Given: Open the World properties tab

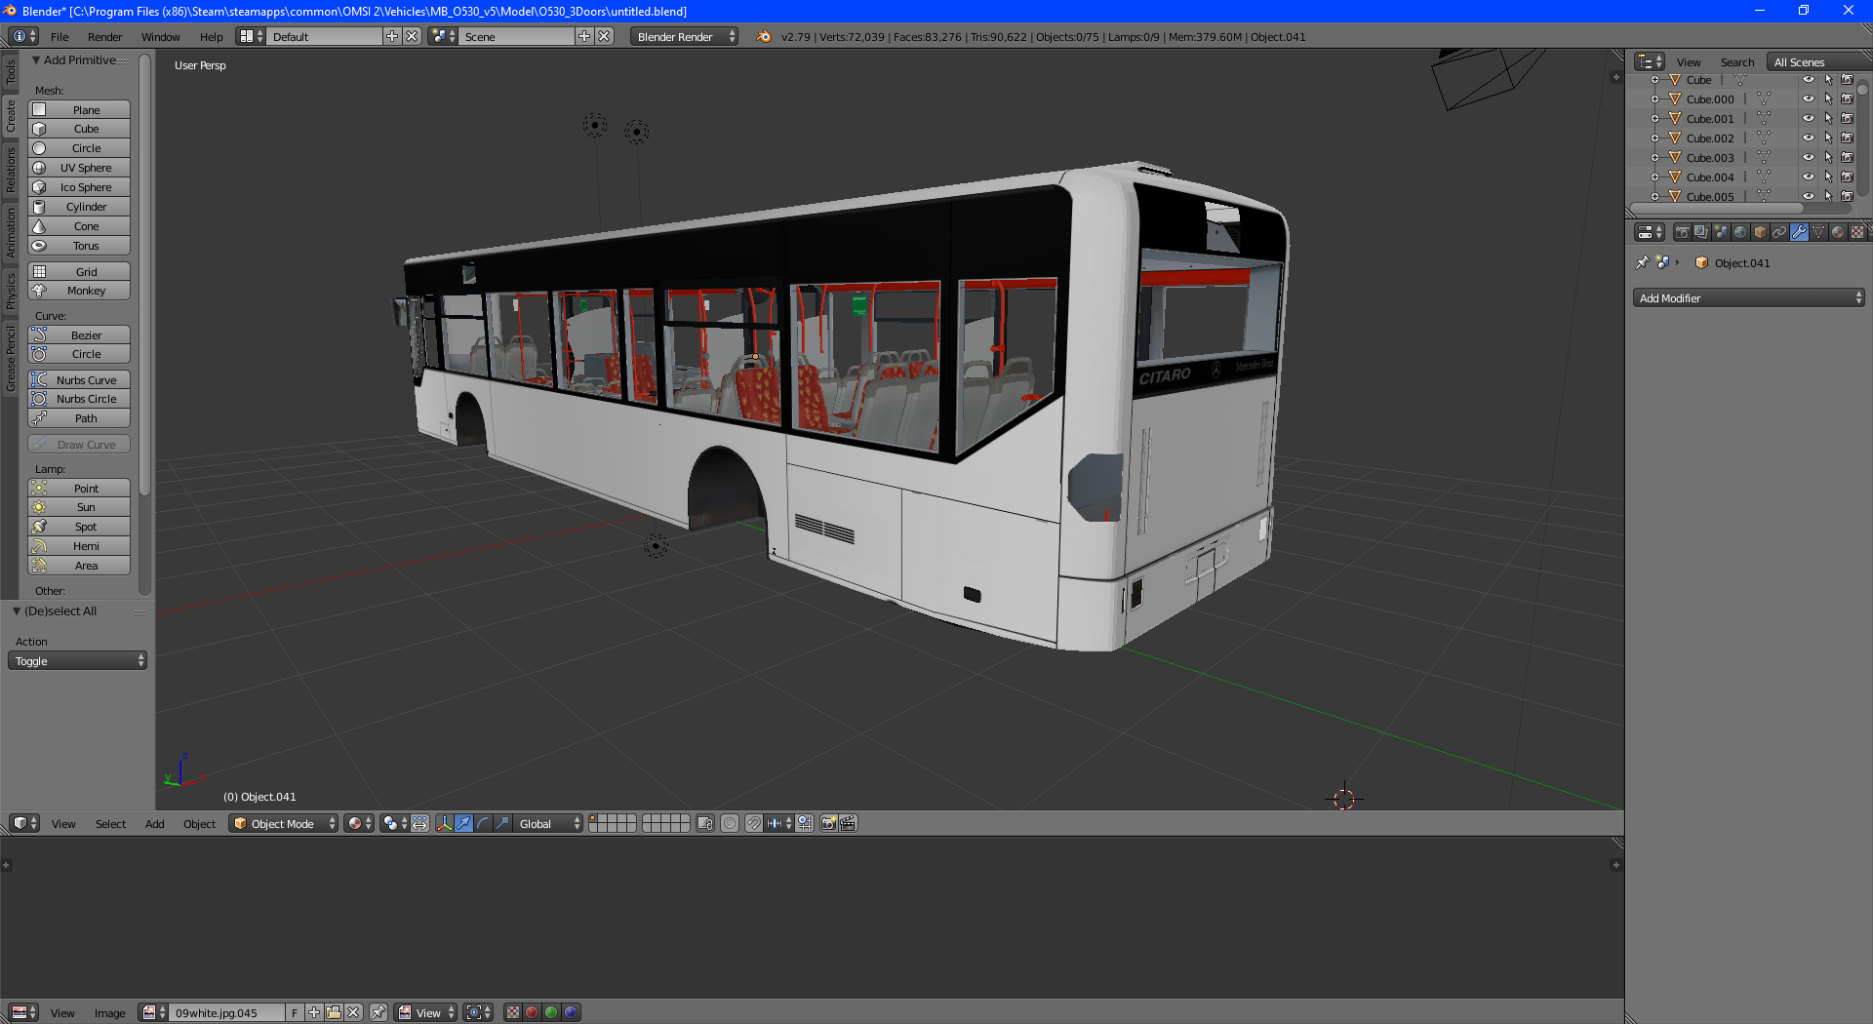Looking at the screenshot, I should point(1740,232).
